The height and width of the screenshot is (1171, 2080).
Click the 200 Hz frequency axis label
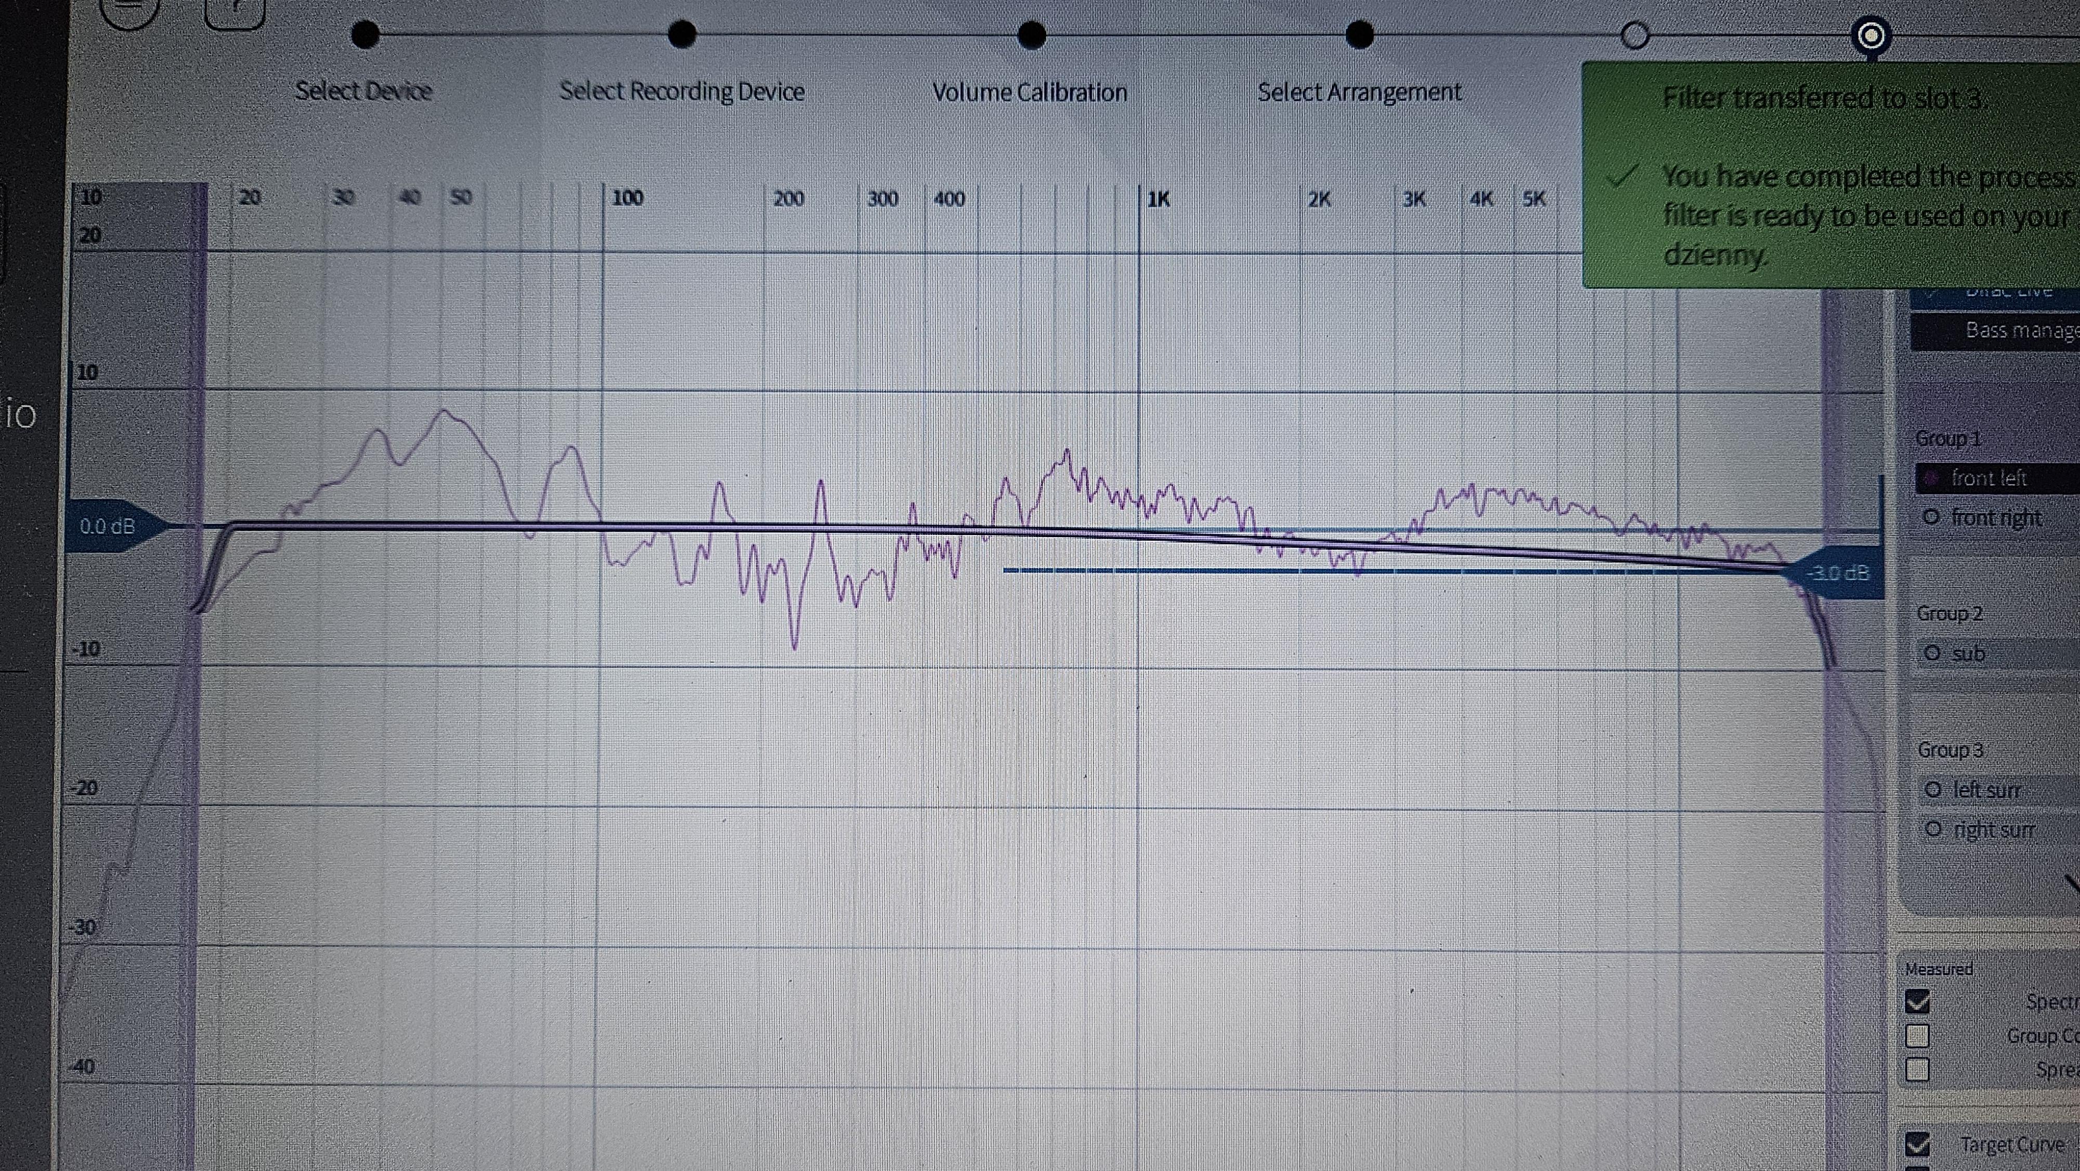click(x=788, y=199)
